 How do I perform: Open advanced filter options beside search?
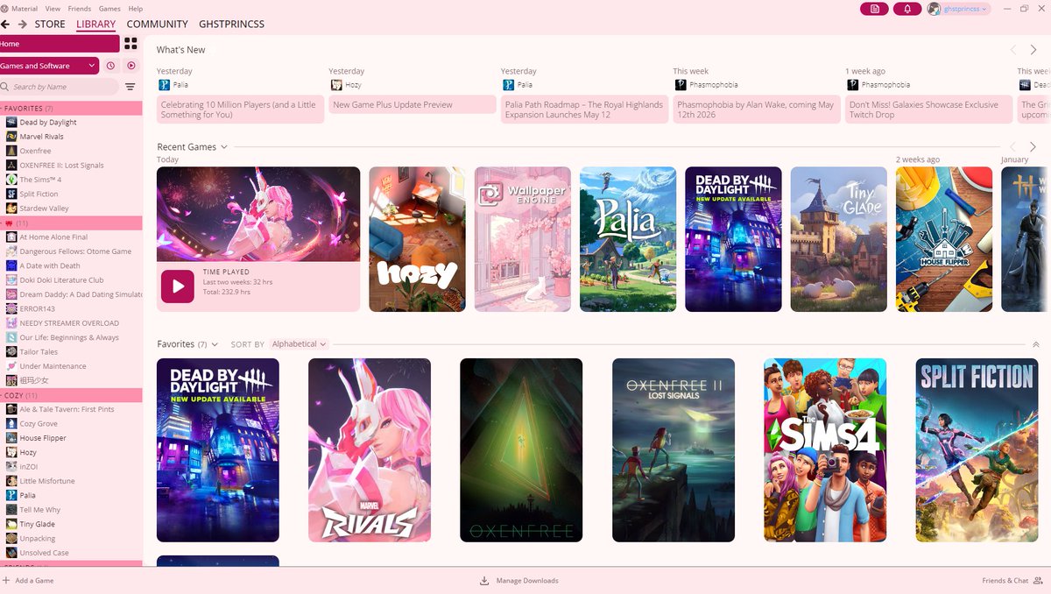point(130,87)
